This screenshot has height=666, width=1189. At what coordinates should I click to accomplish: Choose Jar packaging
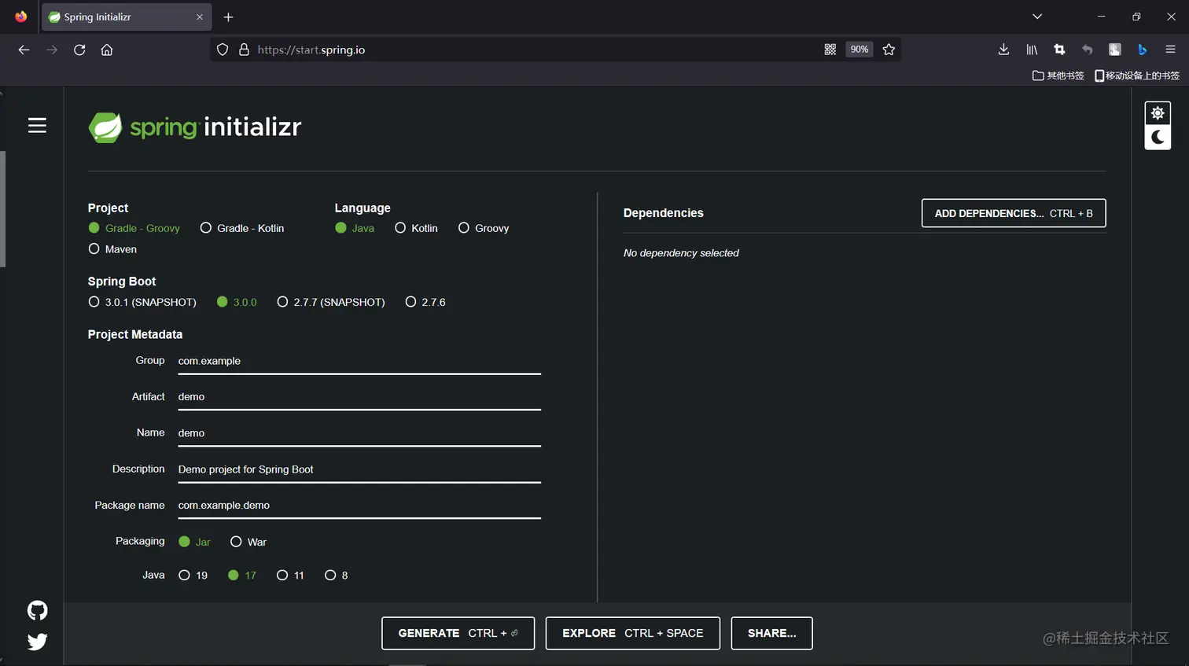[x=194, y=542]
